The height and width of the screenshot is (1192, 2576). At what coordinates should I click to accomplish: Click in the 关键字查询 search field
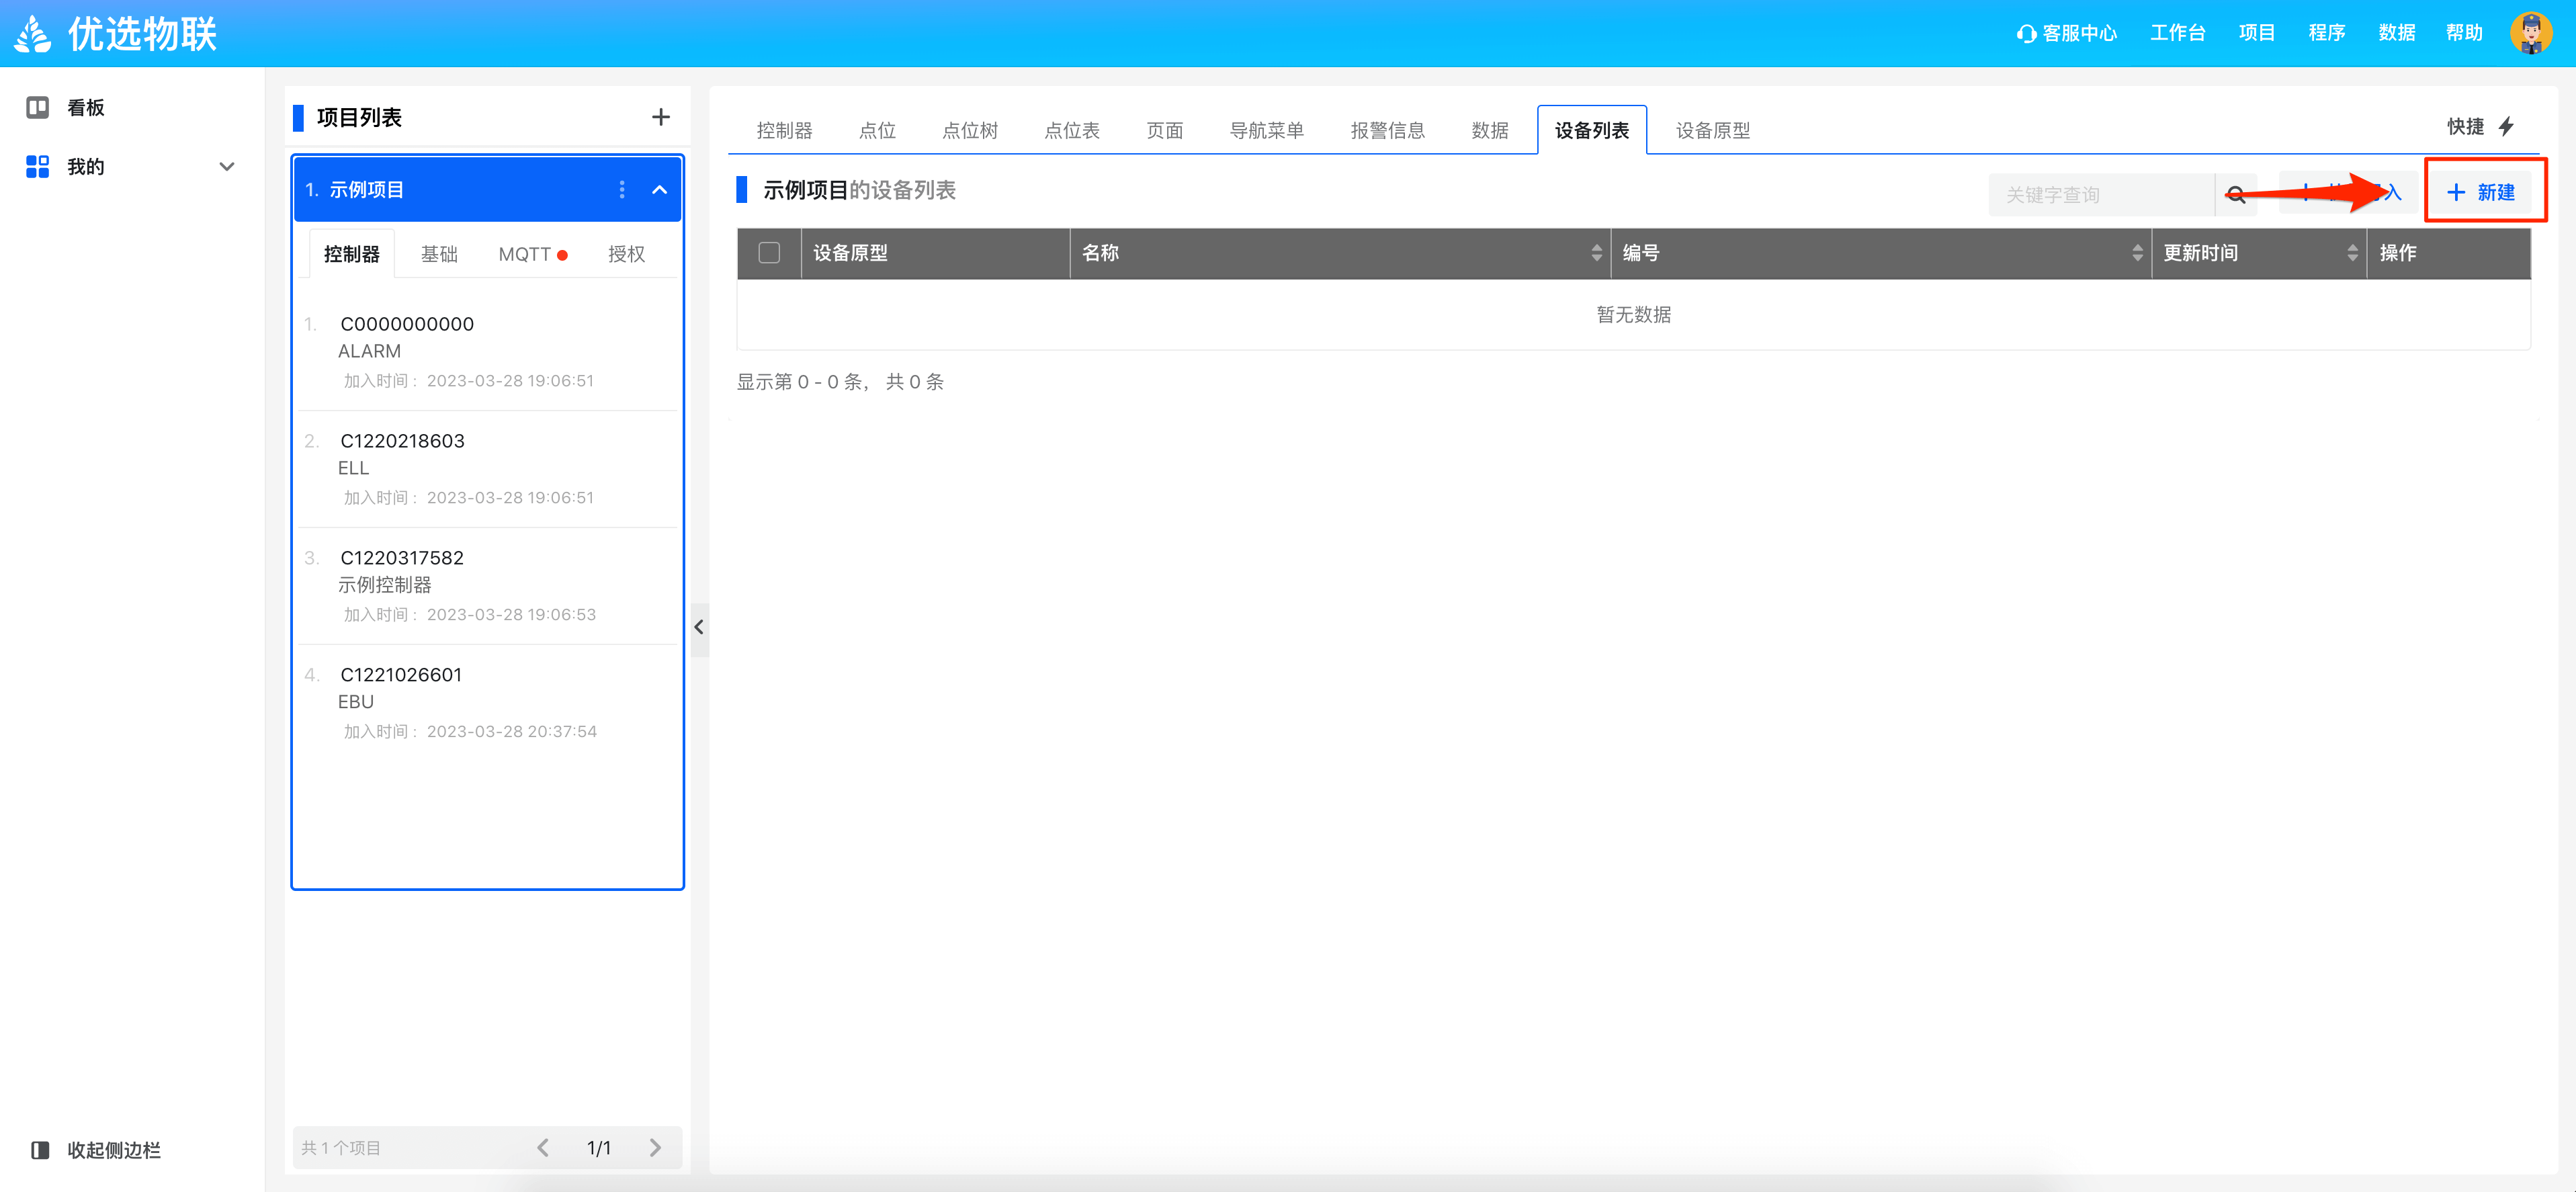coord(2101,195)
